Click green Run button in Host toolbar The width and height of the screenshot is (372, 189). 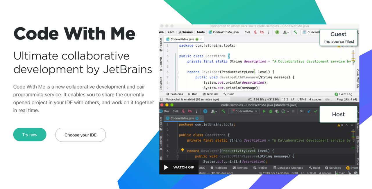pyautogui.click(x=264, y=111)
